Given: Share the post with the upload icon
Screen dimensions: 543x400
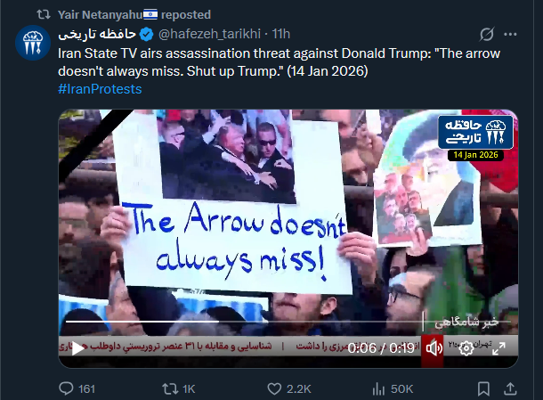Looking at the screenshot, I should tap(510, 388).
